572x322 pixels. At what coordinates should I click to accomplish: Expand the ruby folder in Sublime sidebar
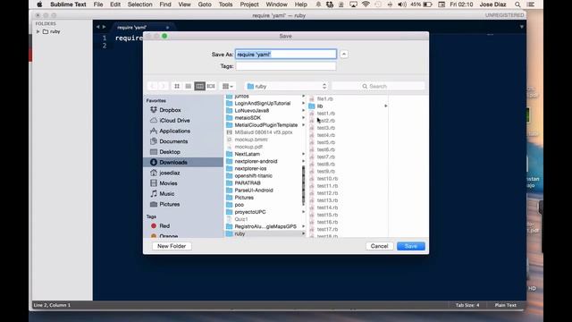coord(38,32)
